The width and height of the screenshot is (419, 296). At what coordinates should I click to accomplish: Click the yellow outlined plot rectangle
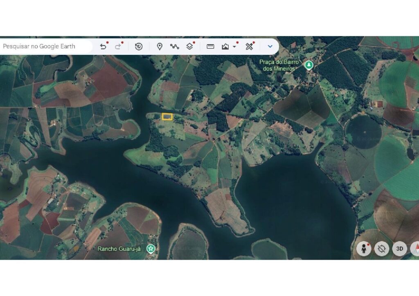pos(167,117)
